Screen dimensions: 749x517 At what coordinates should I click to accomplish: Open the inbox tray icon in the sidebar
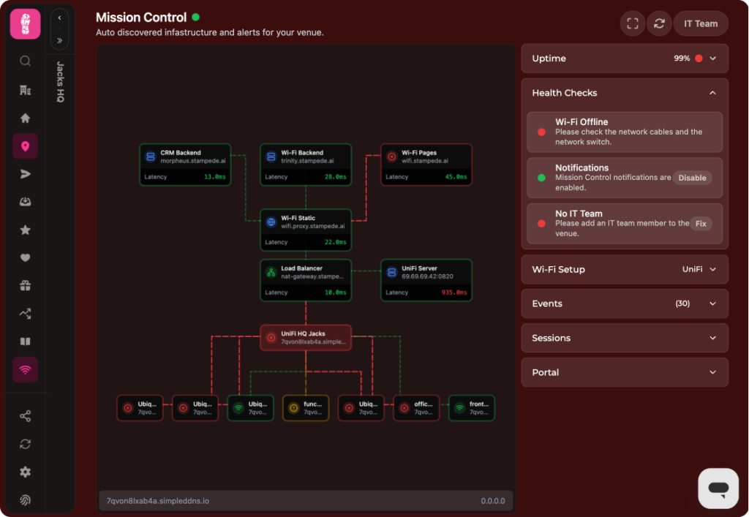point(26,202)
